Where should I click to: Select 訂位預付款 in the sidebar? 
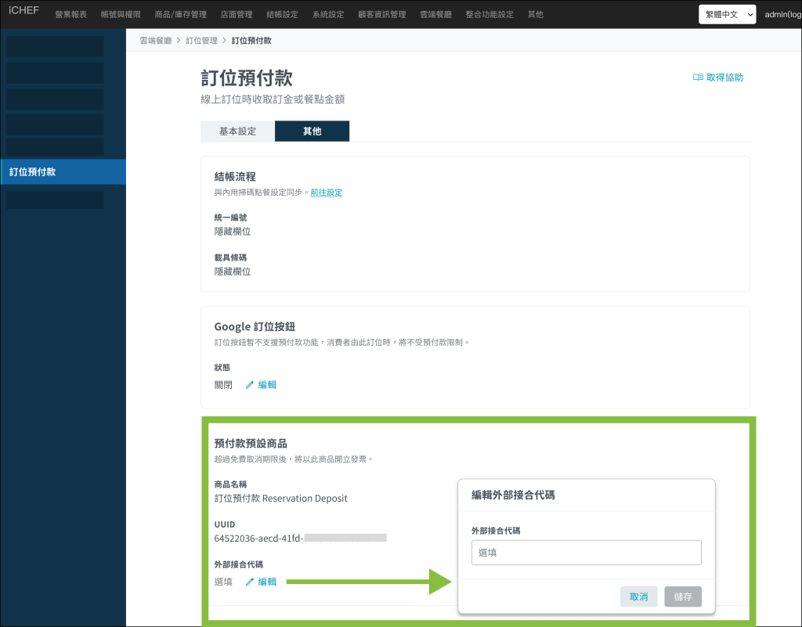(63, 172)
